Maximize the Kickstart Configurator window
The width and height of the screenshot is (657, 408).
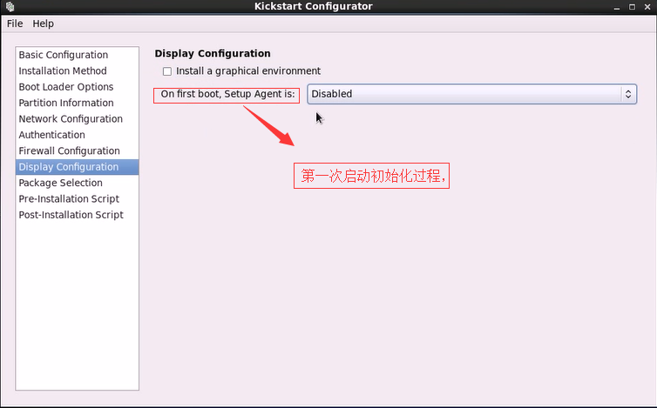click(633, 7)
